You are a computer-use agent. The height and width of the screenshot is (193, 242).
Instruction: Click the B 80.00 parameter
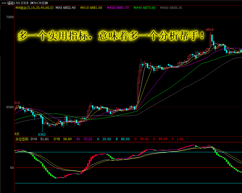pos(123,139)
